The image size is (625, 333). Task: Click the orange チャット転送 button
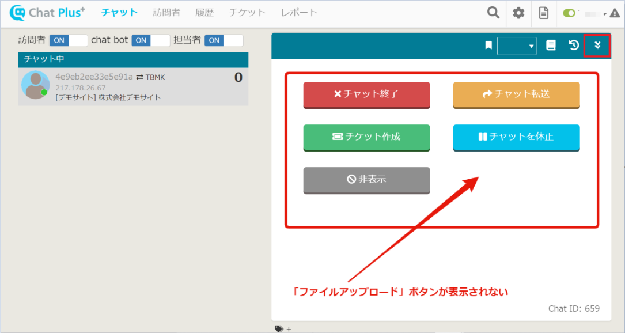point(516,94)
